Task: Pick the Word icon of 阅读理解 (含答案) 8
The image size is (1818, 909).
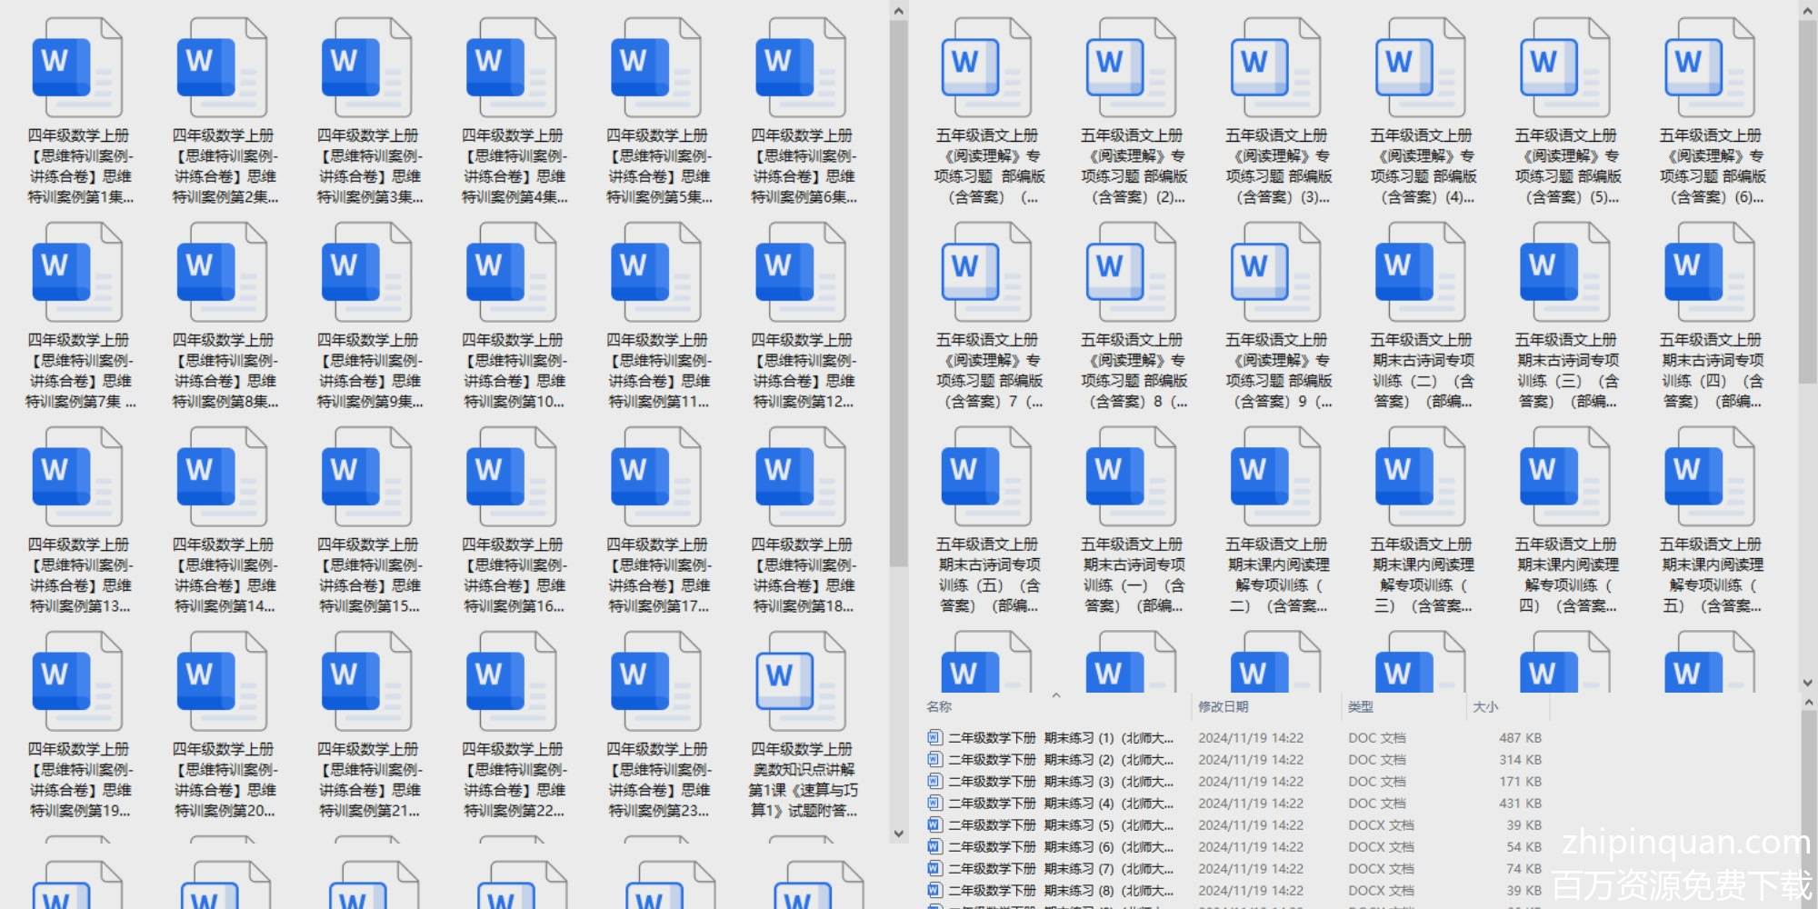Action: [1131, 273]
